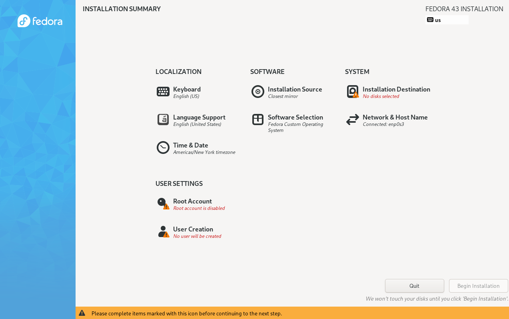Click the Installation Destination disk icon
Image resolution: width=509 pixels, height=319 pixels.
[x=353, y=92]
